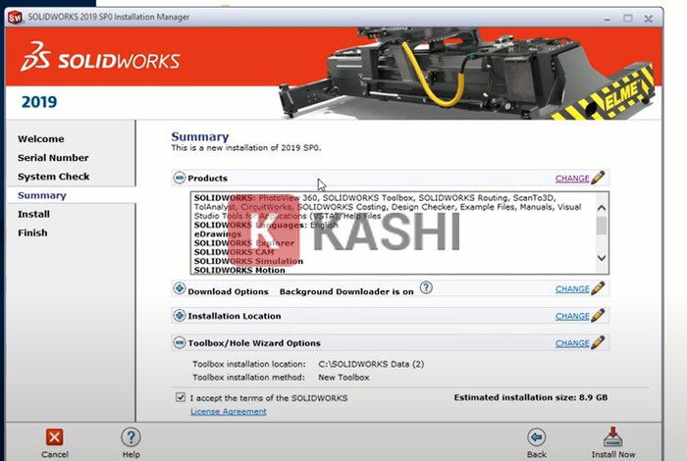
Task: Click the Back arrow icon
Action: pyautogui.click(x=536, y=437)
